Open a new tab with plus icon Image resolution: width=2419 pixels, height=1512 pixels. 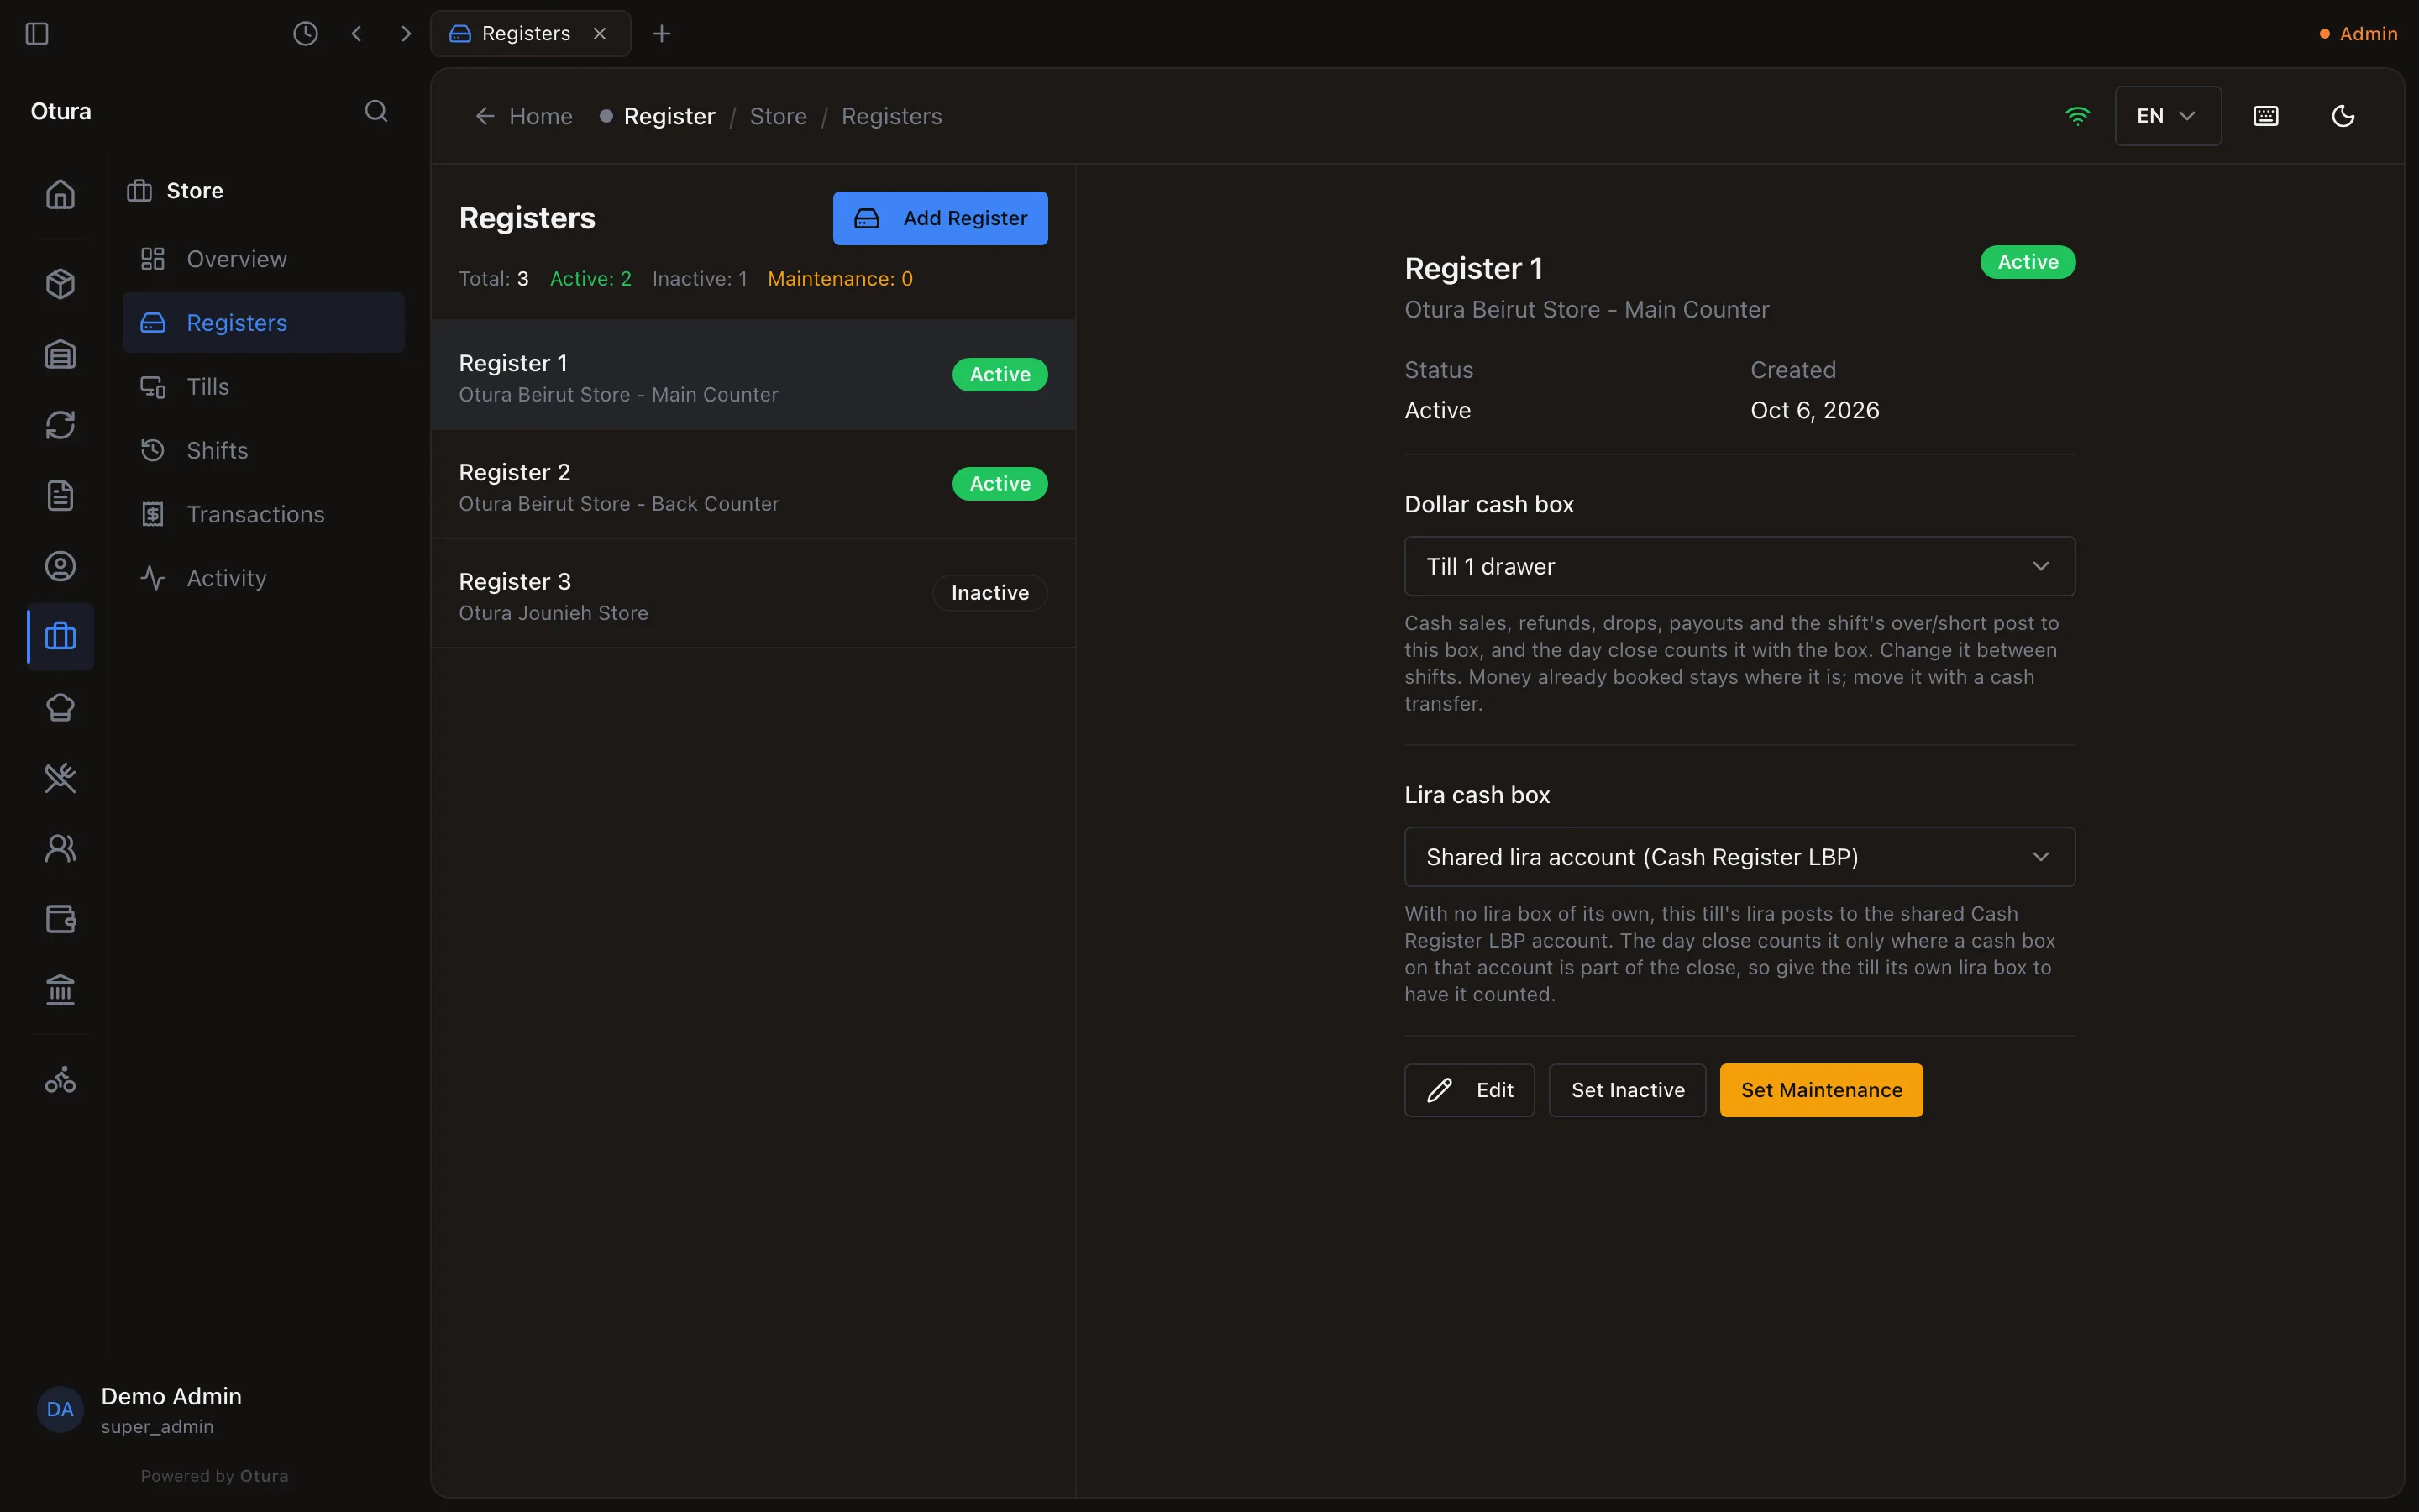(x=662, y=34)
